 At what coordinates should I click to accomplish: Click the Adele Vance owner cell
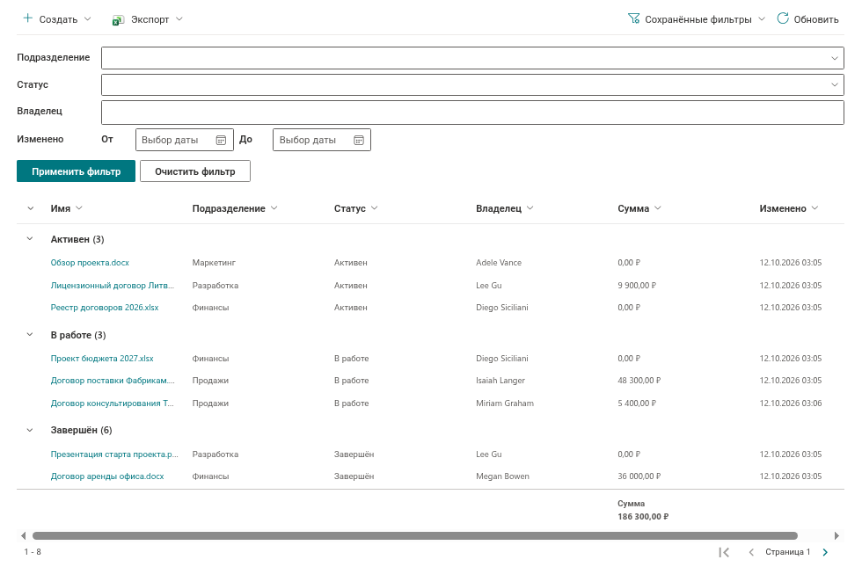click(x=499, y=263)
